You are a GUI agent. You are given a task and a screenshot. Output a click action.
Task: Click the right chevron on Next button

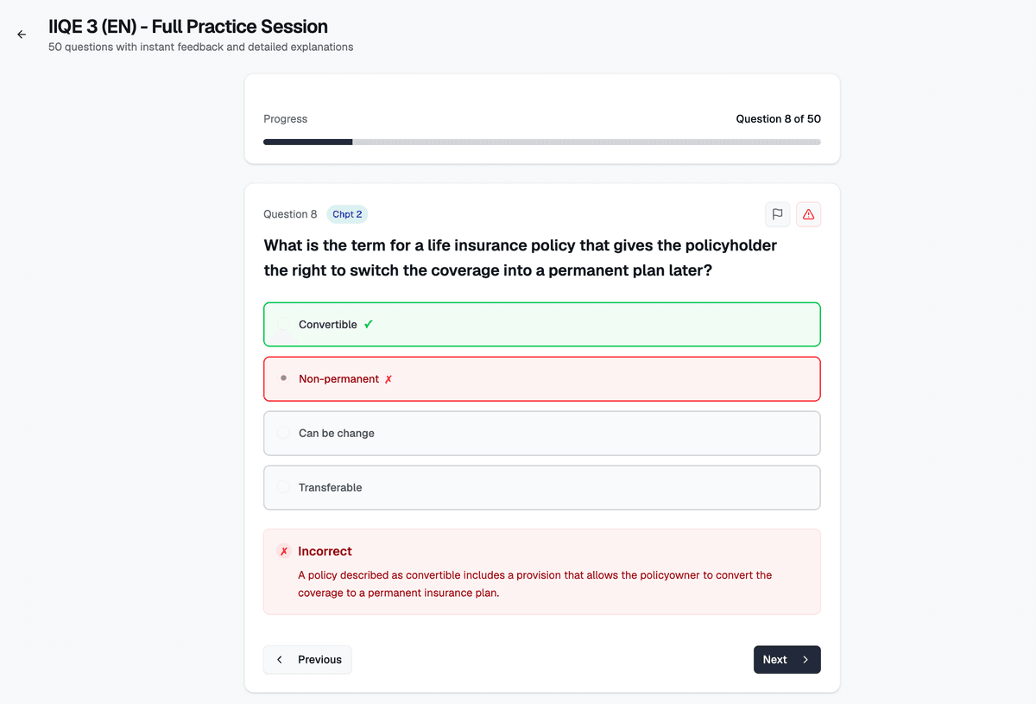tap(805, 659)
